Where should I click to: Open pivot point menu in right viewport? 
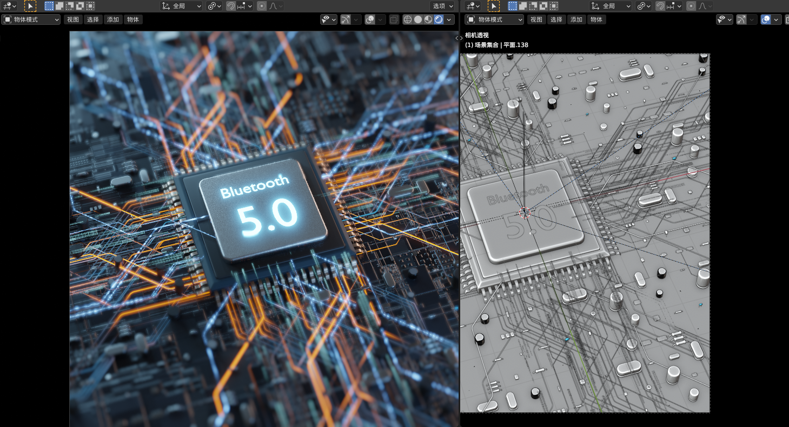[x=644, y=6]
